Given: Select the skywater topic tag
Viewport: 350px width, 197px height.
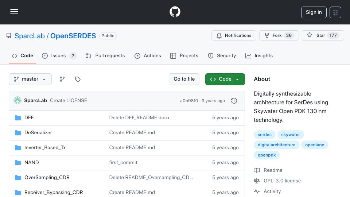Looking at the screenshot, I should click(x=291, y=135).
